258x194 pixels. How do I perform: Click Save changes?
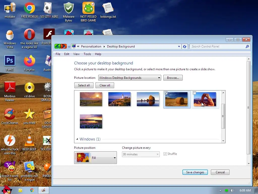coord(195,172)
